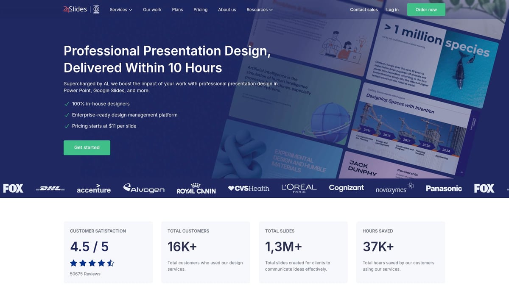Click the L'Oréal Paris logo

(299, 188)
